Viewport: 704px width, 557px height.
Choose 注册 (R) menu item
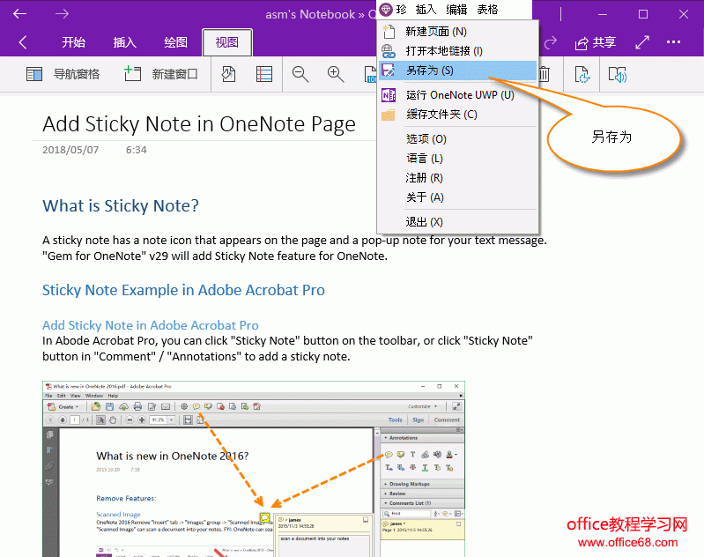point(457,178)
